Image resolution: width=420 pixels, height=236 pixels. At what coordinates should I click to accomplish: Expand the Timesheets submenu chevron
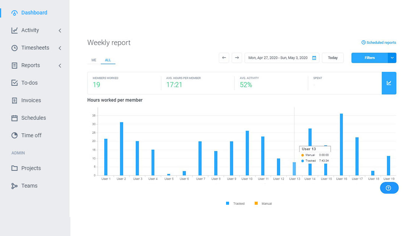click(x=60, y=48)
